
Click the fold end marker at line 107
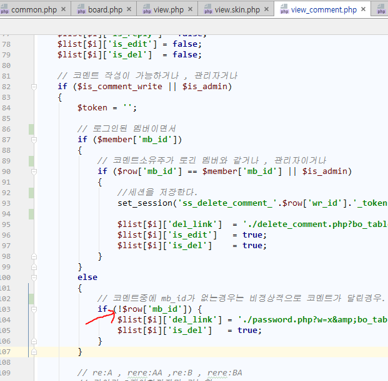[34, 352]
